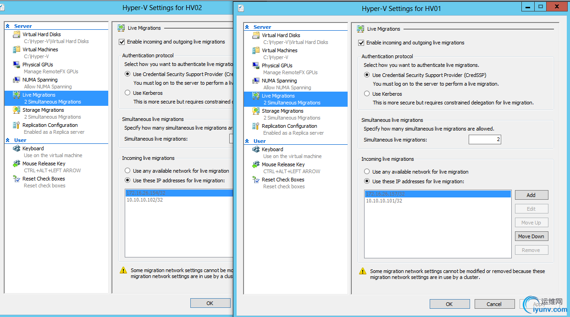This screenshot has width=570, height=317.
Task: Collapse the Server section in HV01
Action: pyautogui.click(x=247, y=27)
